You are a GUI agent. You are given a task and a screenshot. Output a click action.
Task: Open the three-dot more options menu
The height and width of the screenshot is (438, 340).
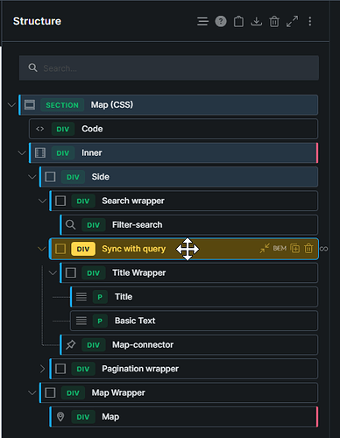click(310, 21)
